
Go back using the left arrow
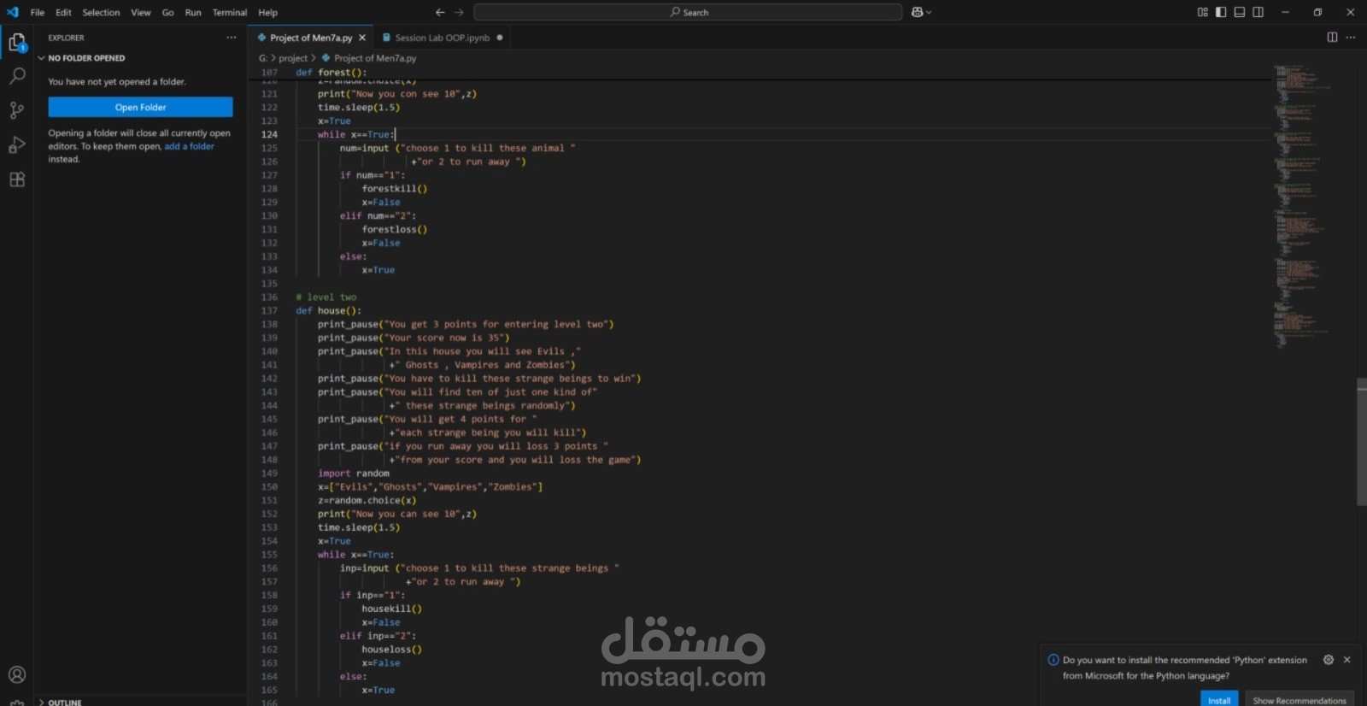(440, 12)
